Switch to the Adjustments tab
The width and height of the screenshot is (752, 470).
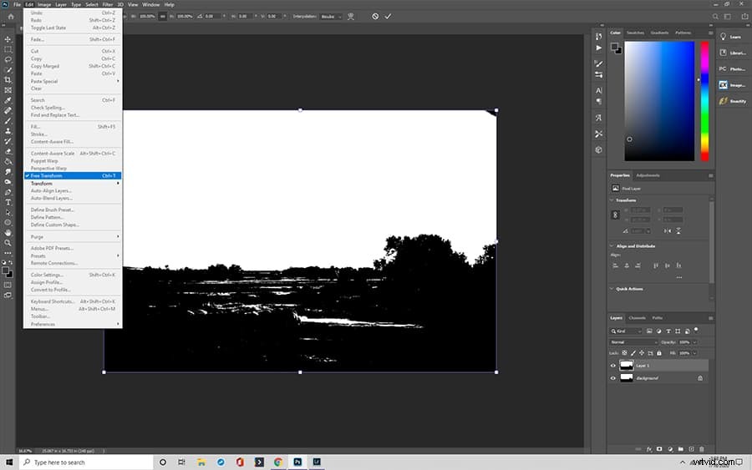click(x=648, y=175)
